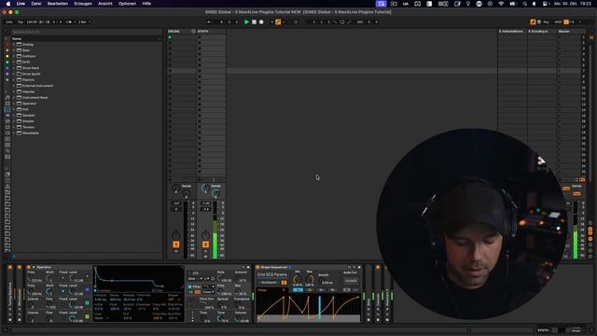Select the Simpler entry in browser
Viewport: 597px width, 336px height.
[x=28, y=121]
